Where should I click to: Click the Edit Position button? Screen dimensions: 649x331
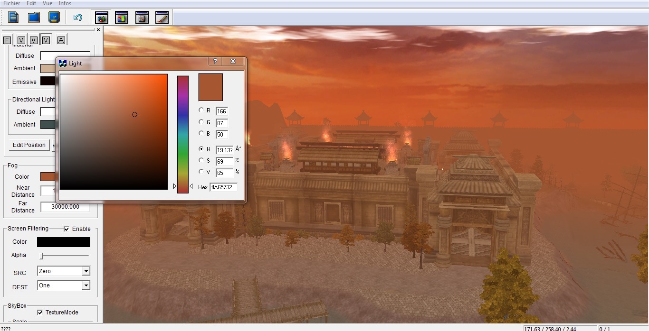[x=29, y=145]
